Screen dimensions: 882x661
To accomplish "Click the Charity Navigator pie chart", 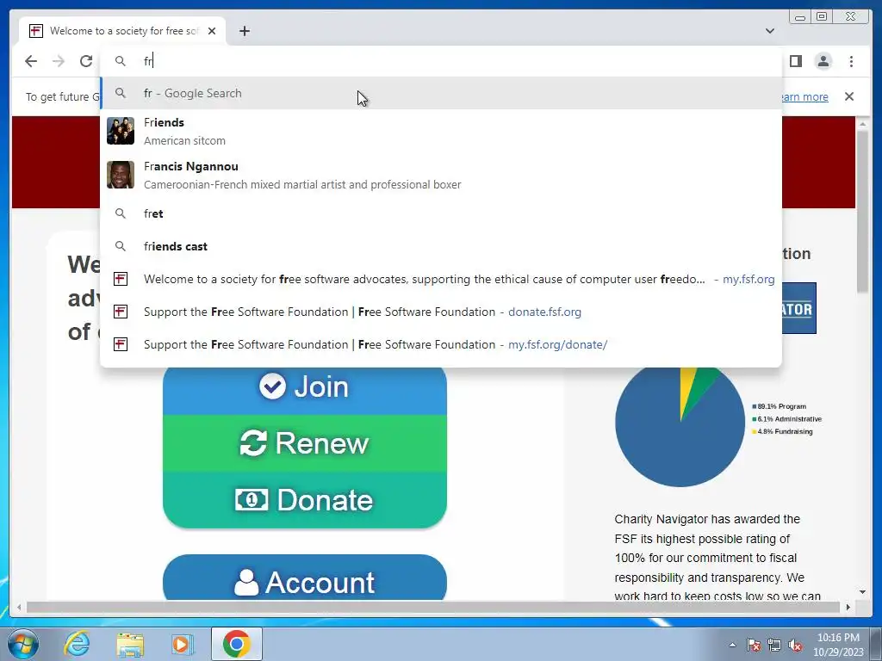I will 680,425.
